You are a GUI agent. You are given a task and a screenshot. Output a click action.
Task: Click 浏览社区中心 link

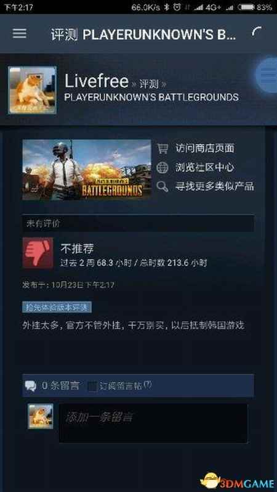coord(205,168)
